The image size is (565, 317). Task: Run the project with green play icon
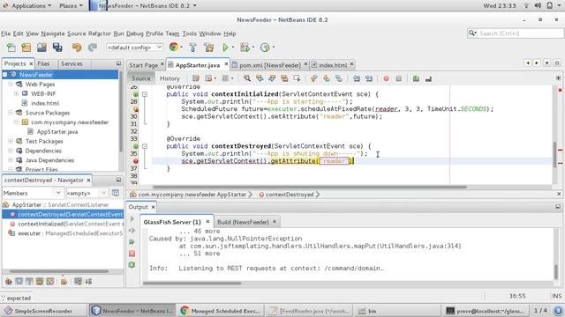[x=225, y=48]
